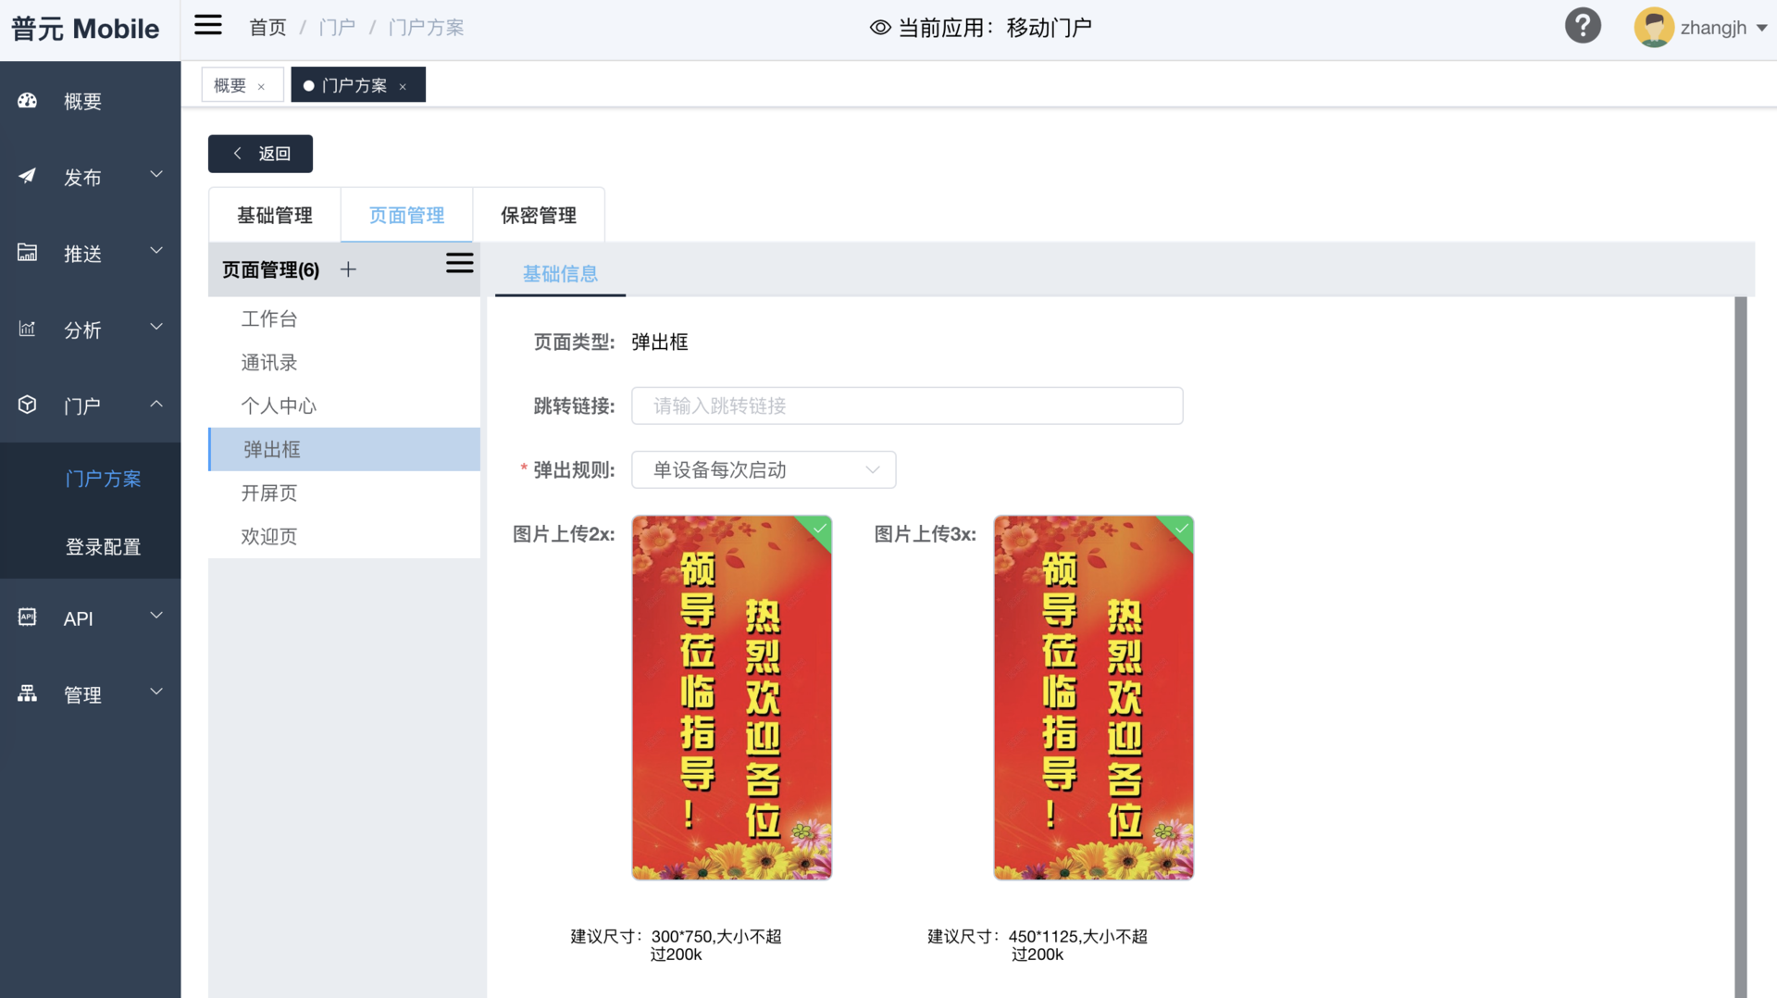Click the plus icon to add page
The image size is (1777, 998).
pyautogui.click(x=348, y=269)
